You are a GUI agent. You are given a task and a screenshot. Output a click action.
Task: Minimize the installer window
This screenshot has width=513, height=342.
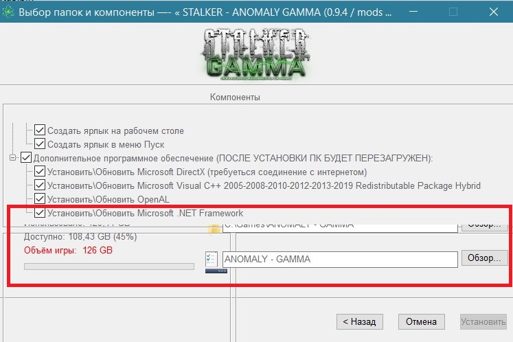(x=413, y=12)
